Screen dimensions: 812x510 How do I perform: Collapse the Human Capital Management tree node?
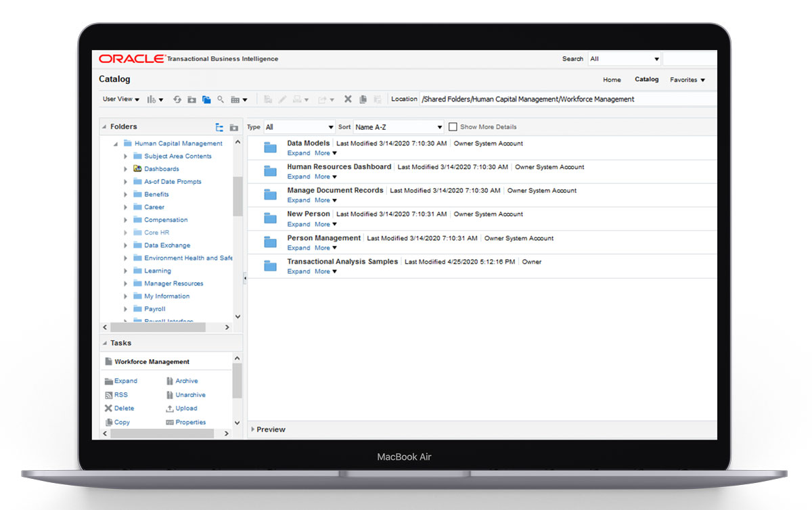point(116,144)
